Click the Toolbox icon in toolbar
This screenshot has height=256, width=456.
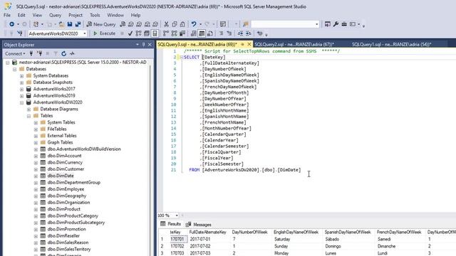coord(344,24)
